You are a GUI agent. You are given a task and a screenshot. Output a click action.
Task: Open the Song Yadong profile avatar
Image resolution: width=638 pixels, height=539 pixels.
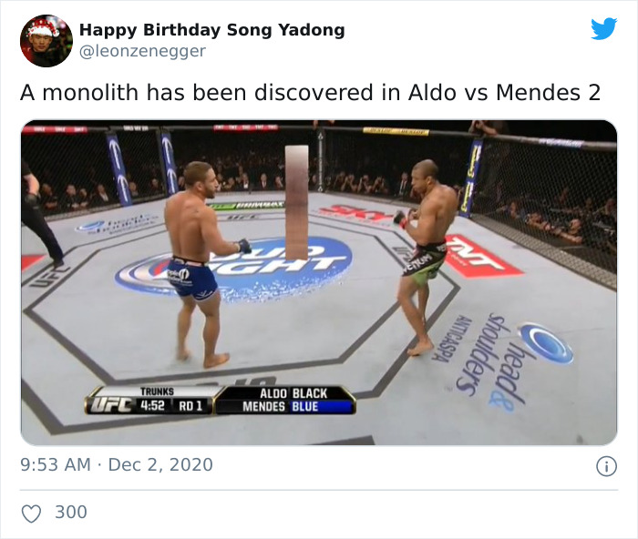(x=46, y=41)
